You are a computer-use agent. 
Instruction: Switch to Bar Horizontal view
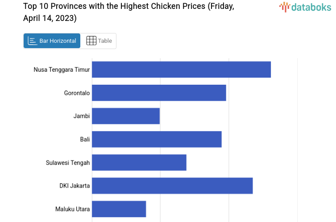coord(52,41)
